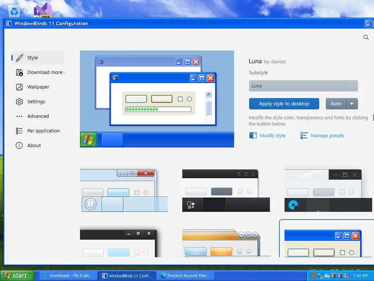The width and height of the screenshot is (374, 281).
Task: Click the WindowBlinds title bar icon
Action: 9,23
